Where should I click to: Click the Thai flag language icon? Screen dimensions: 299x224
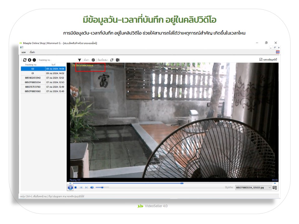tap(278, 52)
